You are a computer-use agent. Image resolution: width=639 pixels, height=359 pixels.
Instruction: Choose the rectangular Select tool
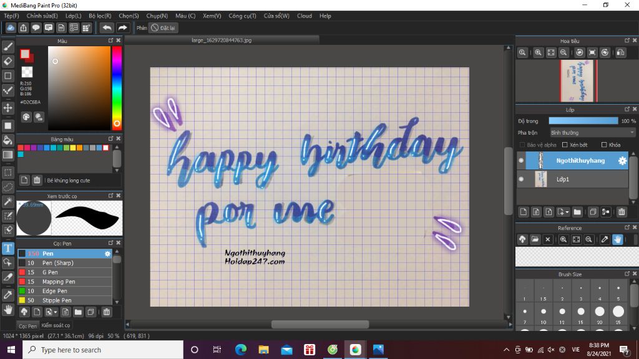(7, 172)
